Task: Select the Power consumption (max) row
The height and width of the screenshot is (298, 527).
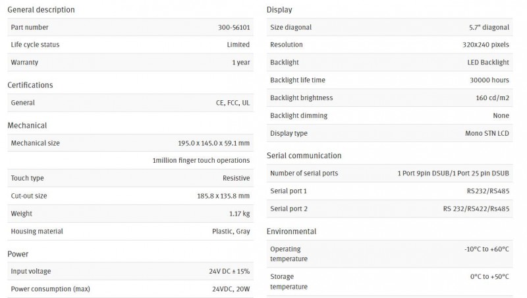Action: coord(130,289)
